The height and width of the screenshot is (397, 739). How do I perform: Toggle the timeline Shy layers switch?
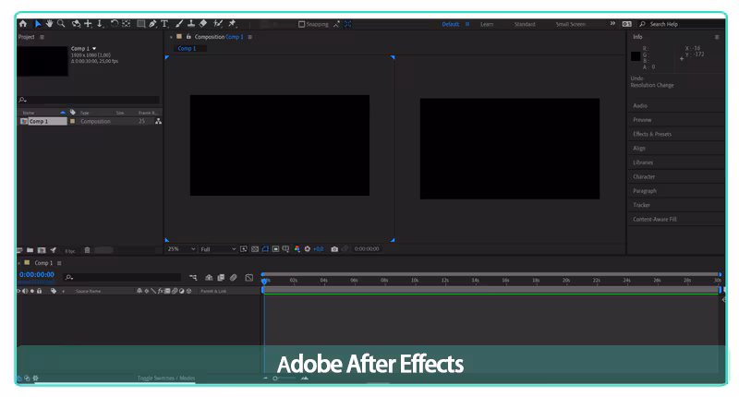(209, 278)
